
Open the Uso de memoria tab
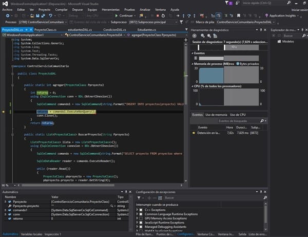coord(217,114)
